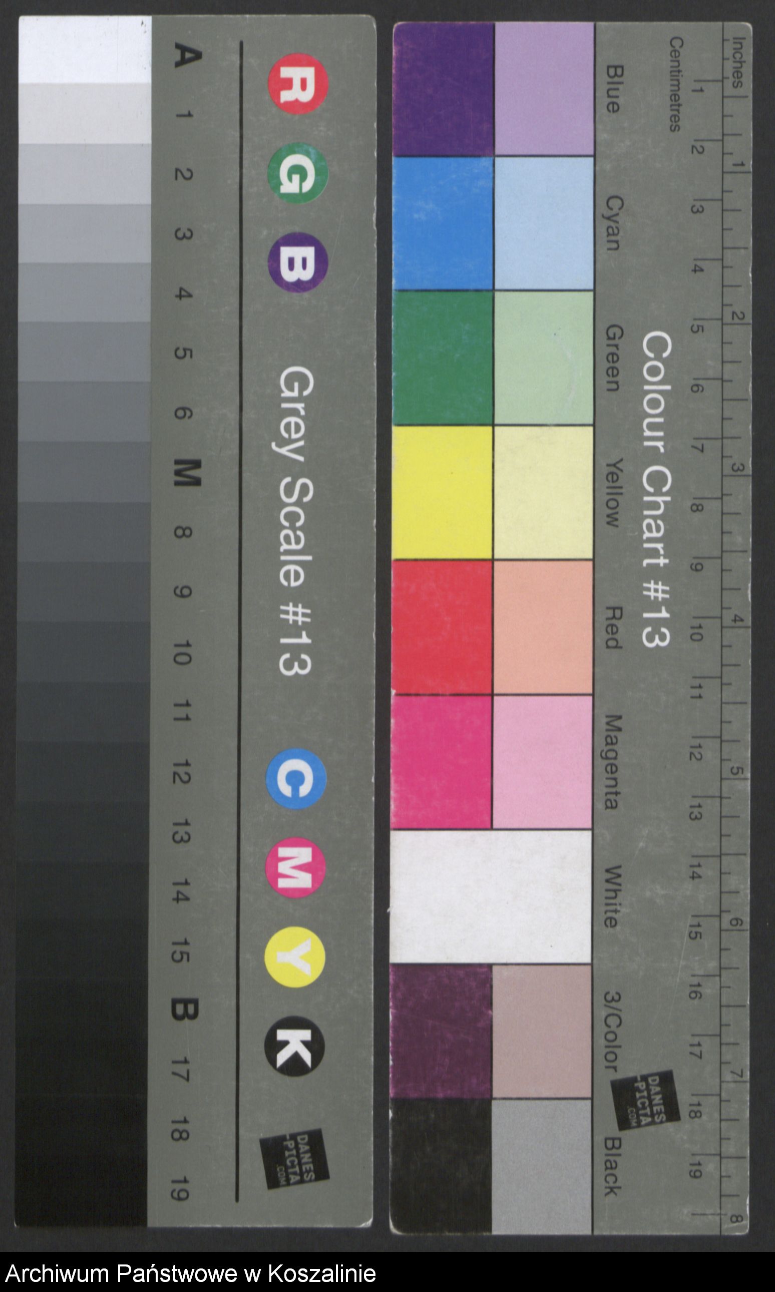This screenshot has height=1292, width=775.
Task: Click the pink M circle icon
Action: tap(295, 868)
